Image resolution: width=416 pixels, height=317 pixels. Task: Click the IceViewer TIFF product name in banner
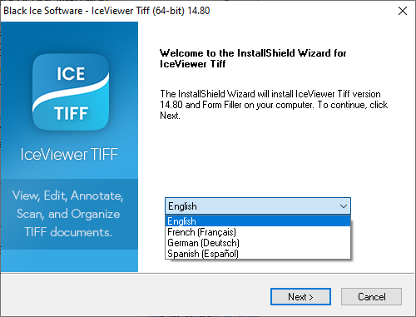point(69,154)
